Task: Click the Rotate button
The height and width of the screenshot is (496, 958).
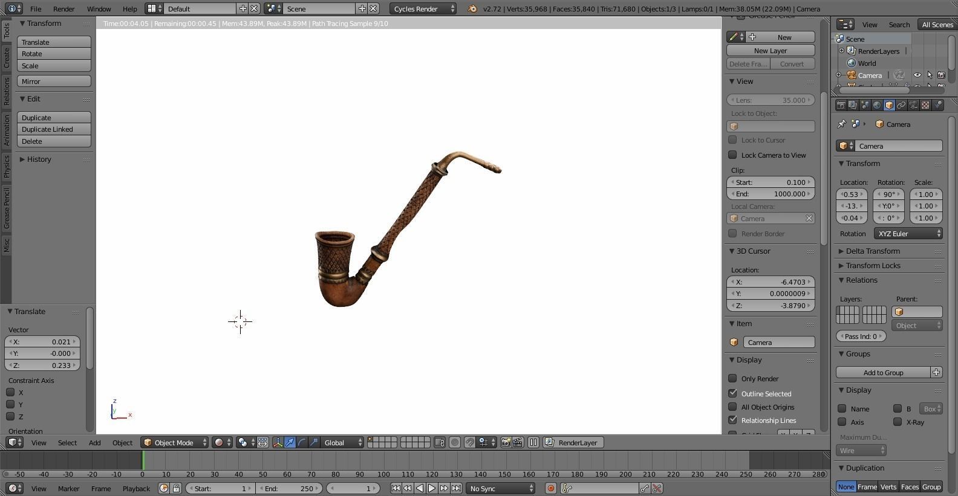Action: click(x=54, y=54)
